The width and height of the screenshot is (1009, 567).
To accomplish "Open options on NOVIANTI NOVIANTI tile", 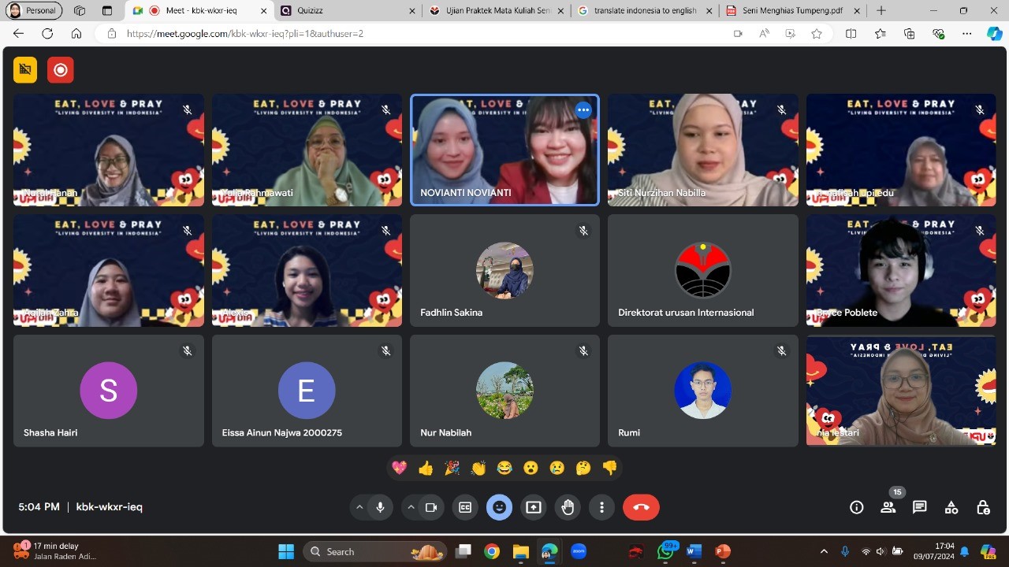I will pyautogui.click(x=583, y=110).
